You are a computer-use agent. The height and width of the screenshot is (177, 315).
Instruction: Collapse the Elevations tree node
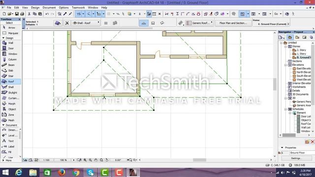(x=285, y=65)
